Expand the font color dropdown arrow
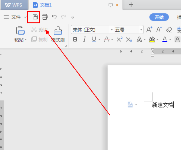Image resolution: width=181 pixels, height=150 pixels. (x=170, y=39)
